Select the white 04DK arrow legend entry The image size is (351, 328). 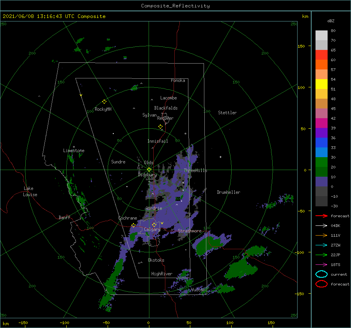coord(321,225)
